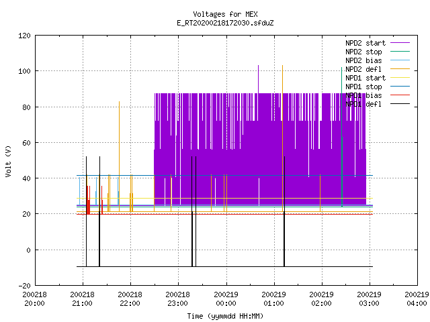Click the 'NPD2 start' legend label
Image resolution: width=430 pixels, height=322 pixels.
click(x=365, y=43)
